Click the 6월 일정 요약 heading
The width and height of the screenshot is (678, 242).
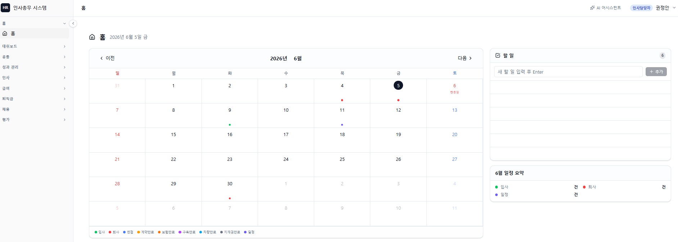510,173
